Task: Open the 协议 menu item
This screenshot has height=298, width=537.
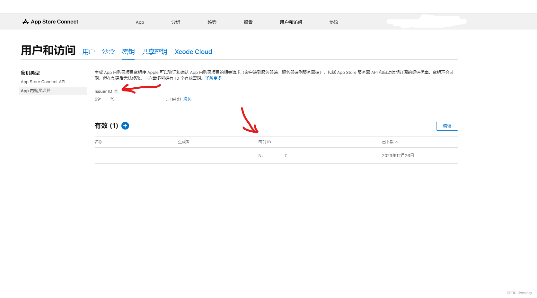Action: pos(334,22)
